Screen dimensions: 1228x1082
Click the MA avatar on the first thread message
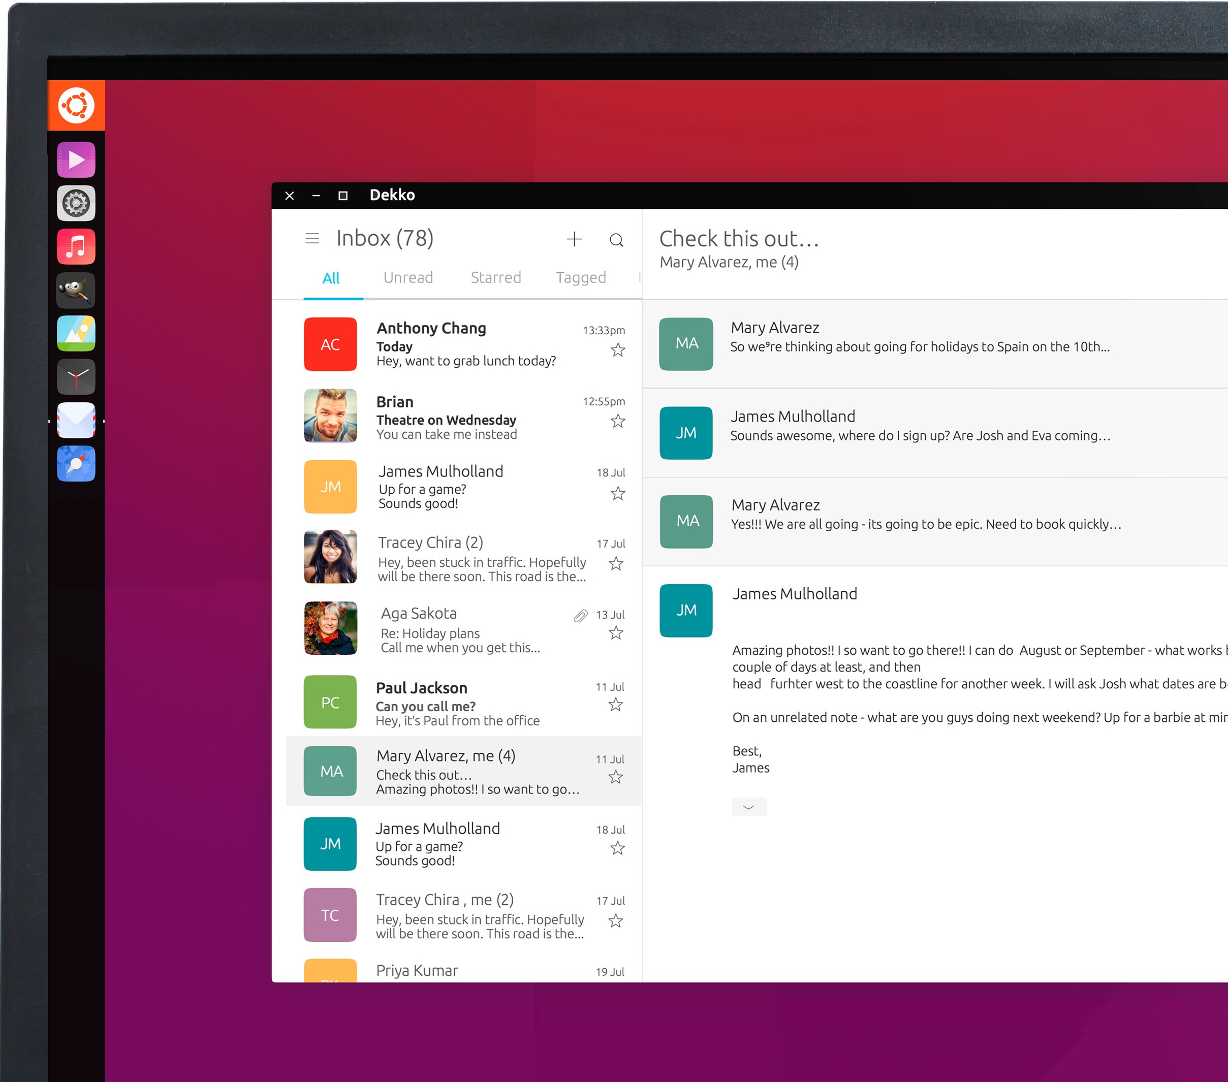tap(686, 344)
